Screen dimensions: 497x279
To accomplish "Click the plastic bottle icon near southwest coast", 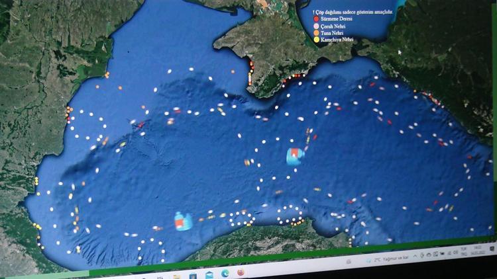I will pyautogui.click(x=183, y=221).
